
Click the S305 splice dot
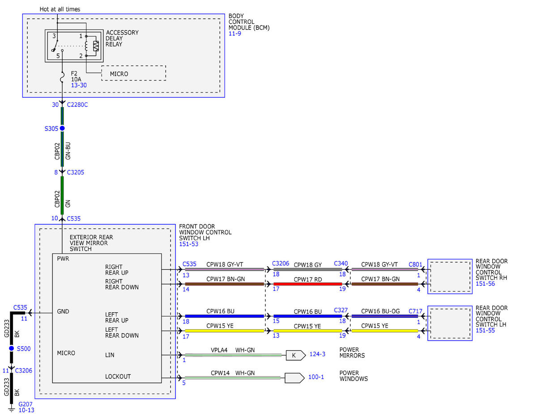point(62,128)
